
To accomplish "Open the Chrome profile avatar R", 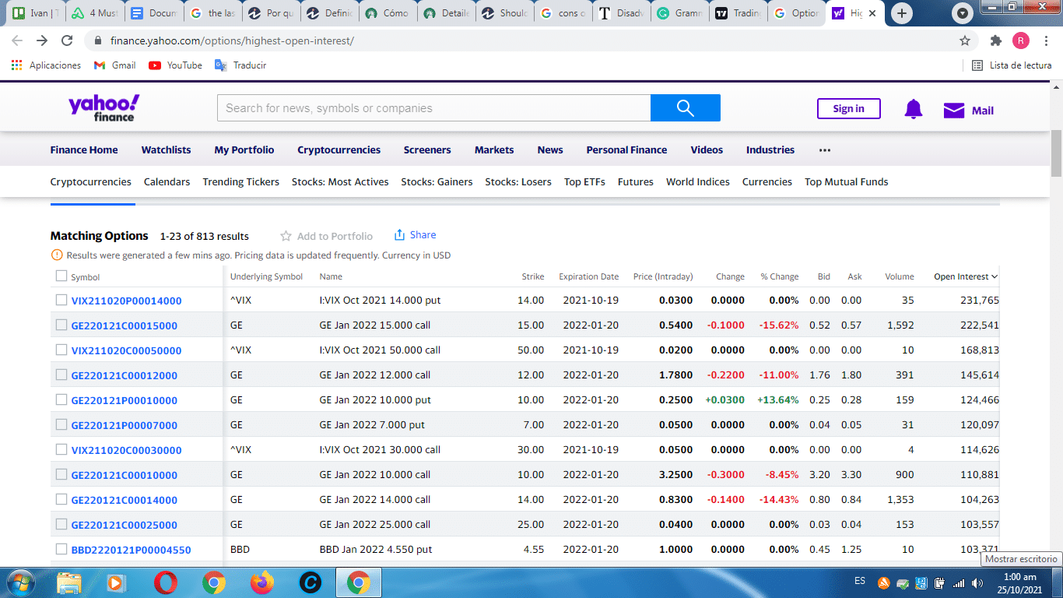I will 1021,40.
